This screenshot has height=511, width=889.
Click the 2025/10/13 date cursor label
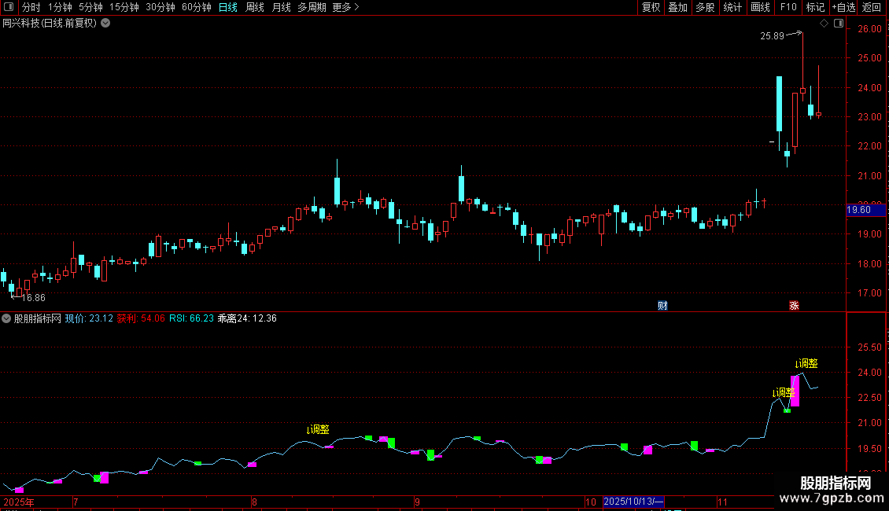(633, 502)
